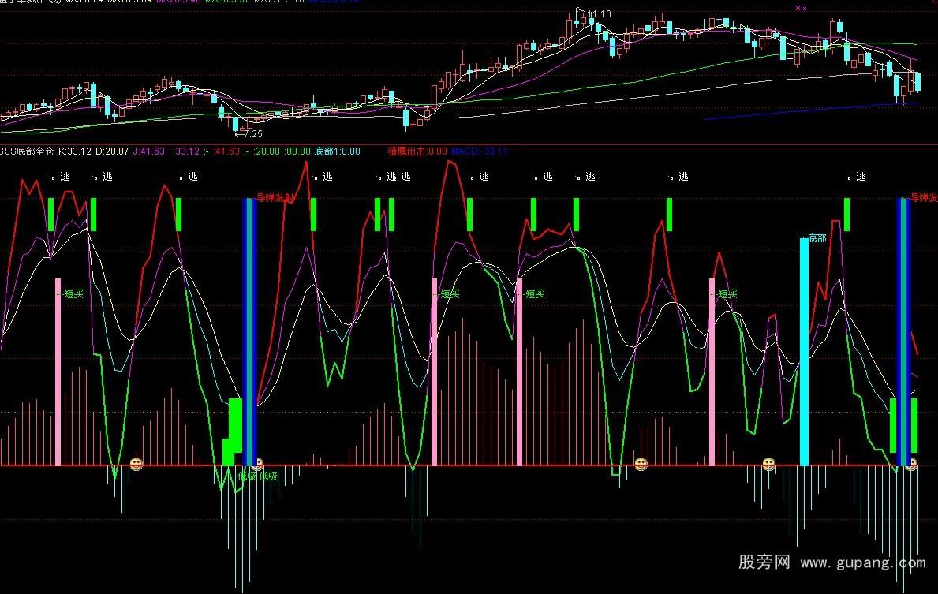This screenshot has height=594, width=938.
Task: Click the leftmost 逃 sell signal marker
Action: pyautogui.click(x=65, y=177)
